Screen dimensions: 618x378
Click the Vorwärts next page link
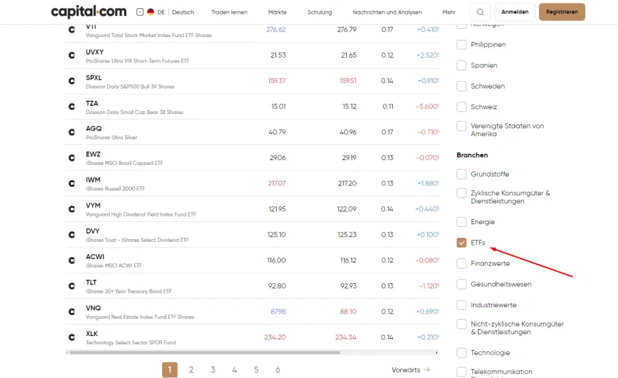click(x=411, y=370)
